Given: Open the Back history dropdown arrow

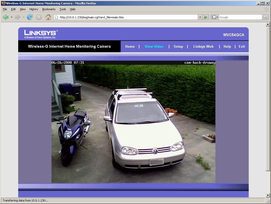Looking at the screenshot, I should (x=12, y=17).
